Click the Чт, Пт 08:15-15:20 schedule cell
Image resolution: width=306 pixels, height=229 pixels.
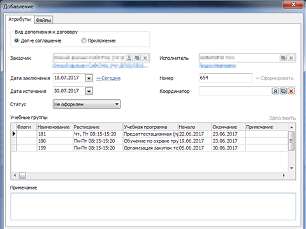click(x=98, y=134)
